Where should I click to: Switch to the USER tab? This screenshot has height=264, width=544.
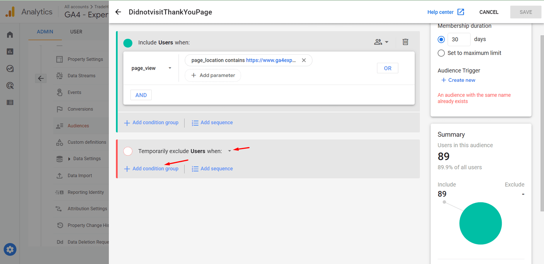(x=76, y=32)
